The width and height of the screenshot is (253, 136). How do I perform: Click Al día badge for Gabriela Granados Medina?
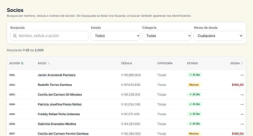[194, 124]
